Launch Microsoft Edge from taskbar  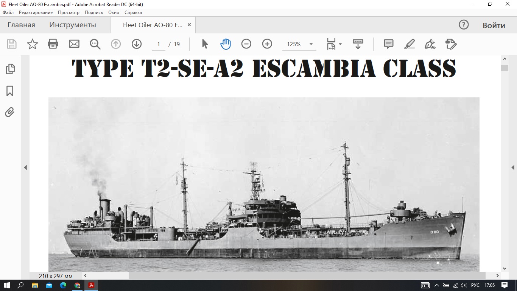click(x=63, y=285)
